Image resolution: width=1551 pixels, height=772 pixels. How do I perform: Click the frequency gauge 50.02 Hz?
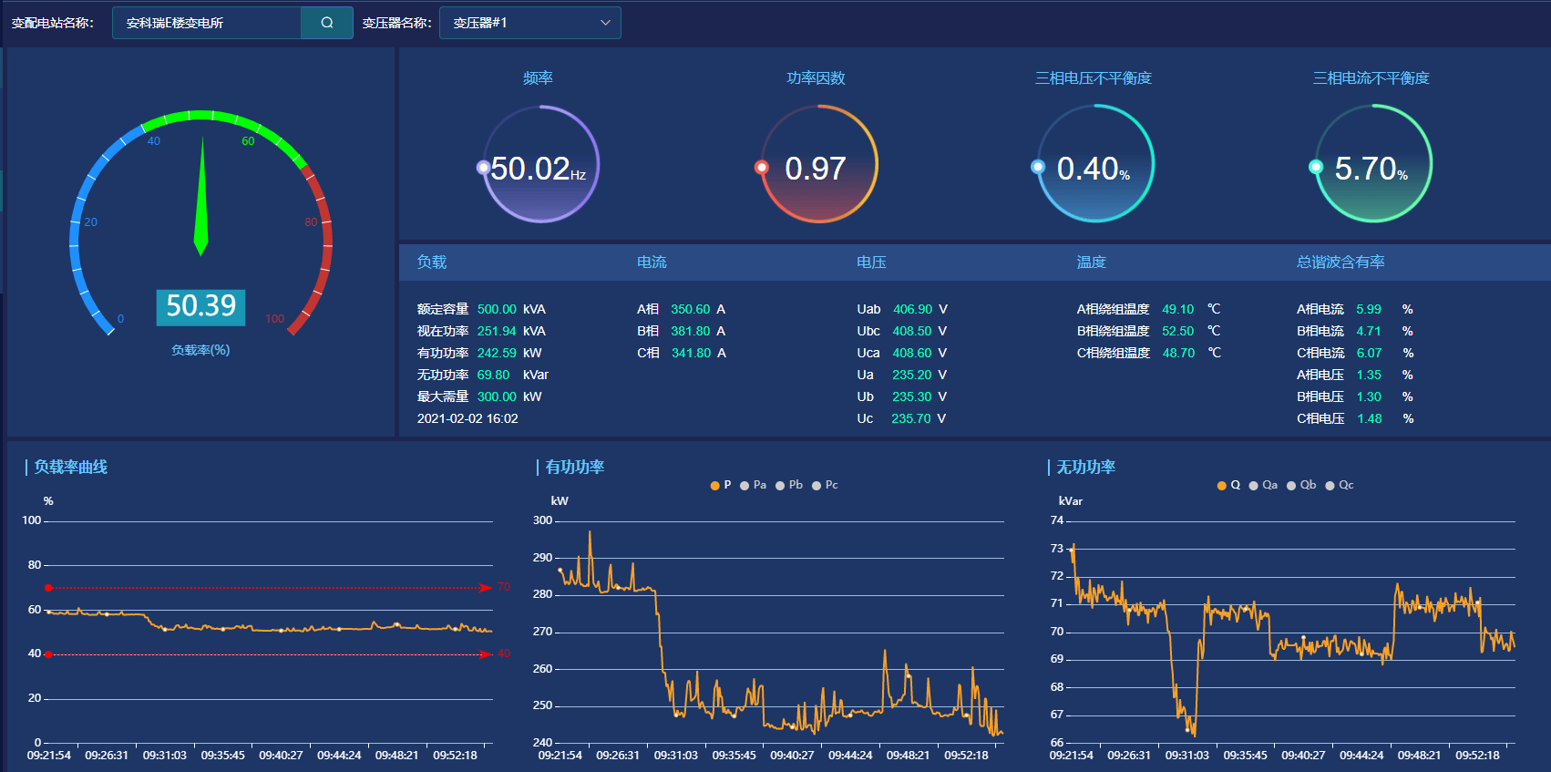point(540,165)
